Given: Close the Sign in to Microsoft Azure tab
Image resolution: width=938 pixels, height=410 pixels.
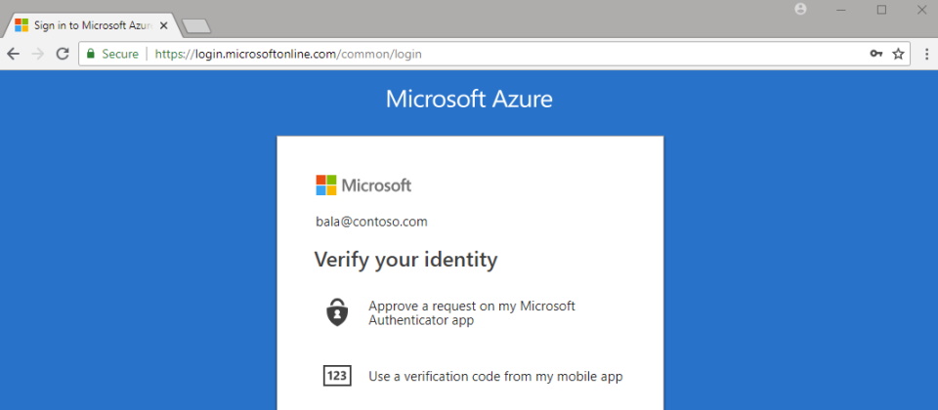Looking at the screenshot, I should [163, 25].
